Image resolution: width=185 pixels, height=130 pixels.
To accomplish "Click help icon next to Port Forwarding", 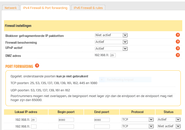I will coord(37,66).
